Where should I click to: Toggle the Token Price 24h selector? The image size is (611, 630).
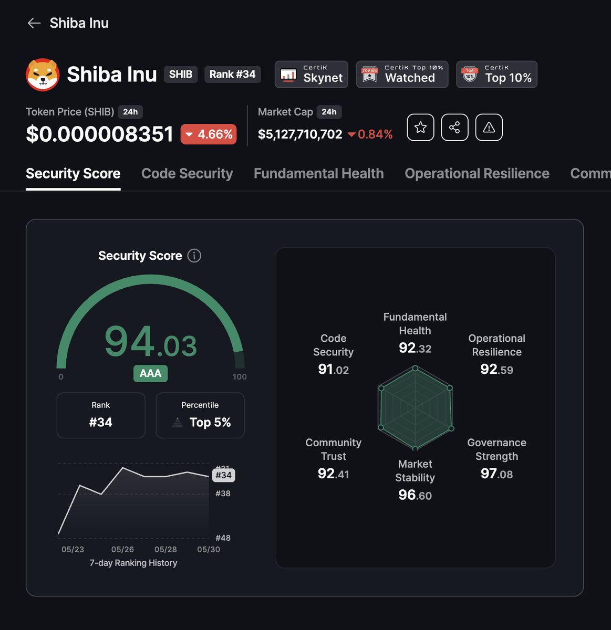pos(130,112)
